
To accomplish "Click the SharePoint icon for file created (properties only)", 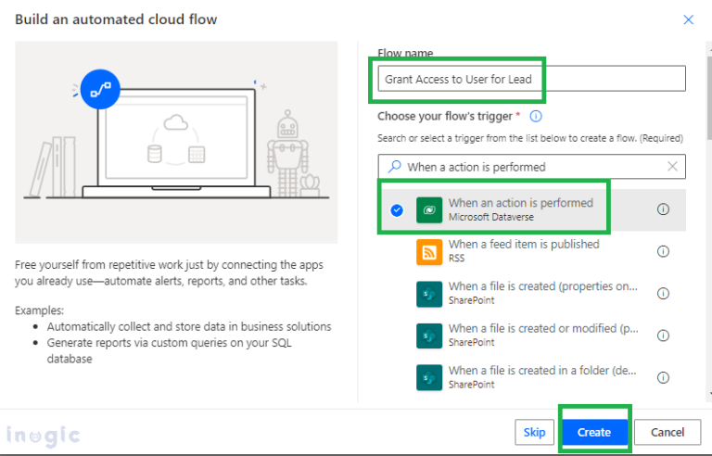I will tap(429, 295).
